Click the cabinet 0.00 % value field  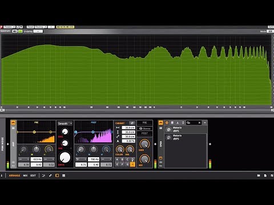(128, 141)
